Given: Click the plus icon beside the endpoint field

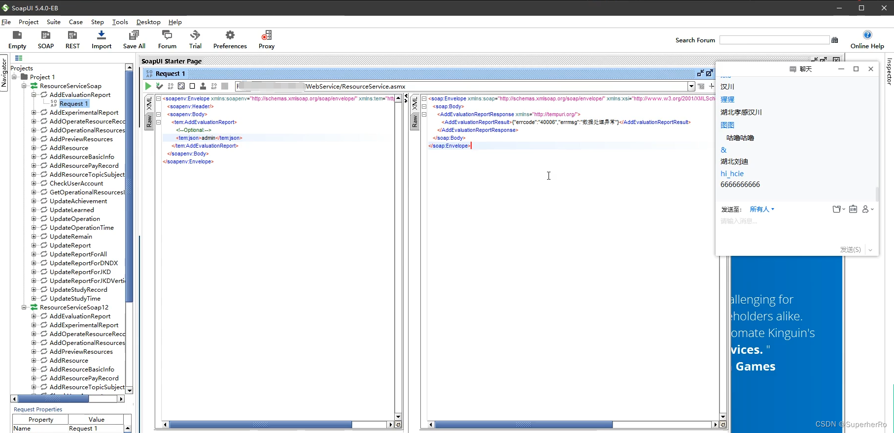Looking at the screenshot, I should 711,86.
